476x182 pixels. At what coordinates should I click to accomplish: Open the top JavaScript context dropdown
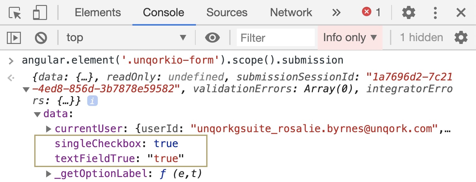126,38
